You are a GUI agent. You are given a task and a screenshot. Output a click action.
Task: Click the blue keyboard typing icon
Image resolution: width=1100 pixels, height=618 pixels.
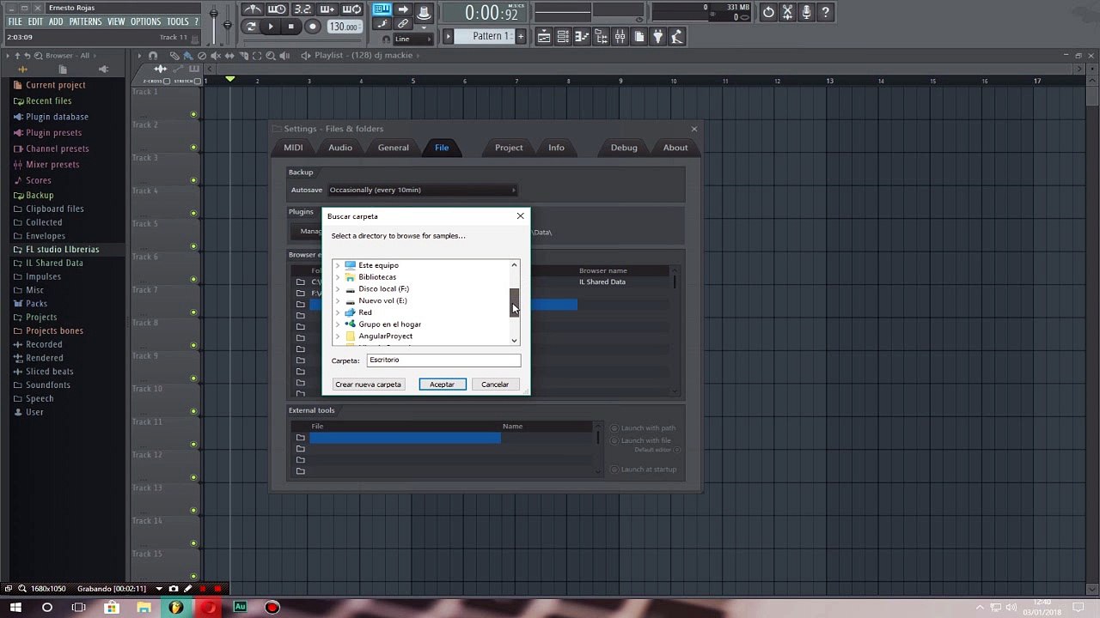point(382,10)
